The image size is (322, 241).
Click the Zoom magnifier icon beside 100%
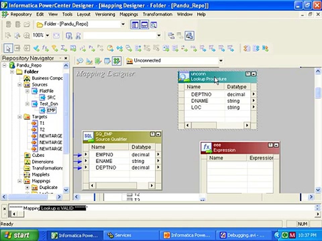tap(26, 36)
